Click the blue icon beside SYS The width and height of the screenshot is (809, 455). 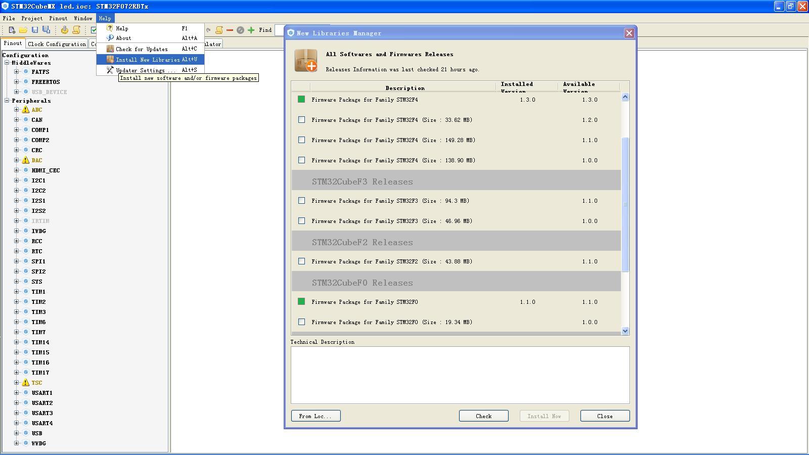26,282
